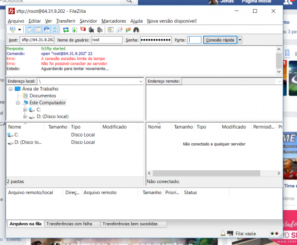The image size is (297, 245).
Task: Collapse the Área de Trabalho tree node
Action: (10, 89)
